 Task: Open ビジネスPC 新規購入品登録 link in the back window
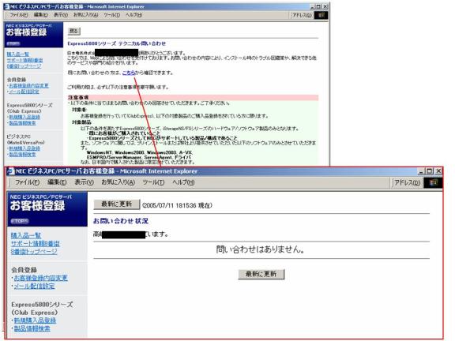[24, 148]
